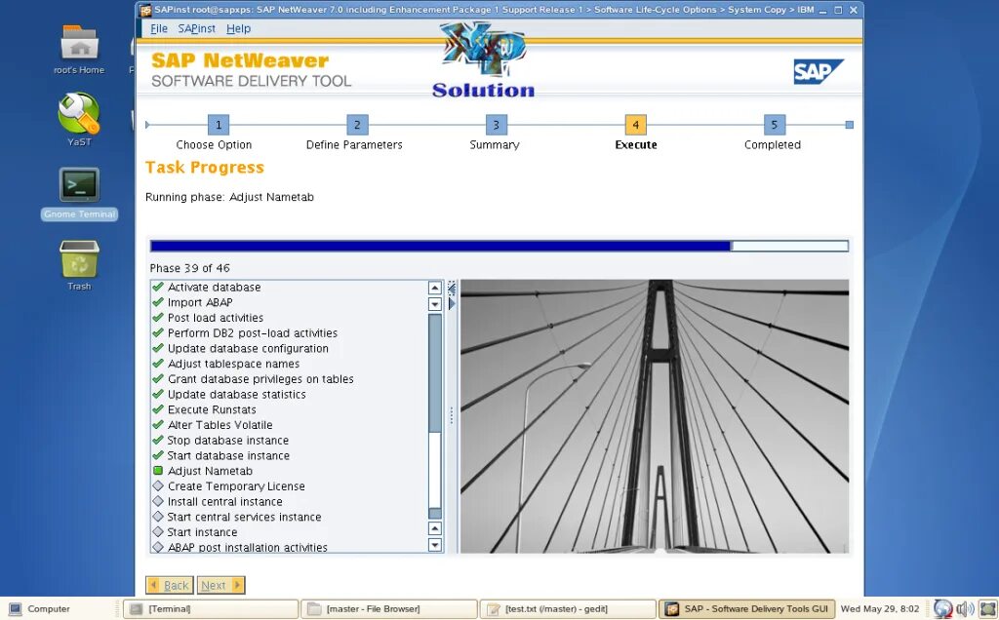This screenshot has height=620, width=999.
Task: Switch to test.txt gedit taskbar window
Action: 568,609
